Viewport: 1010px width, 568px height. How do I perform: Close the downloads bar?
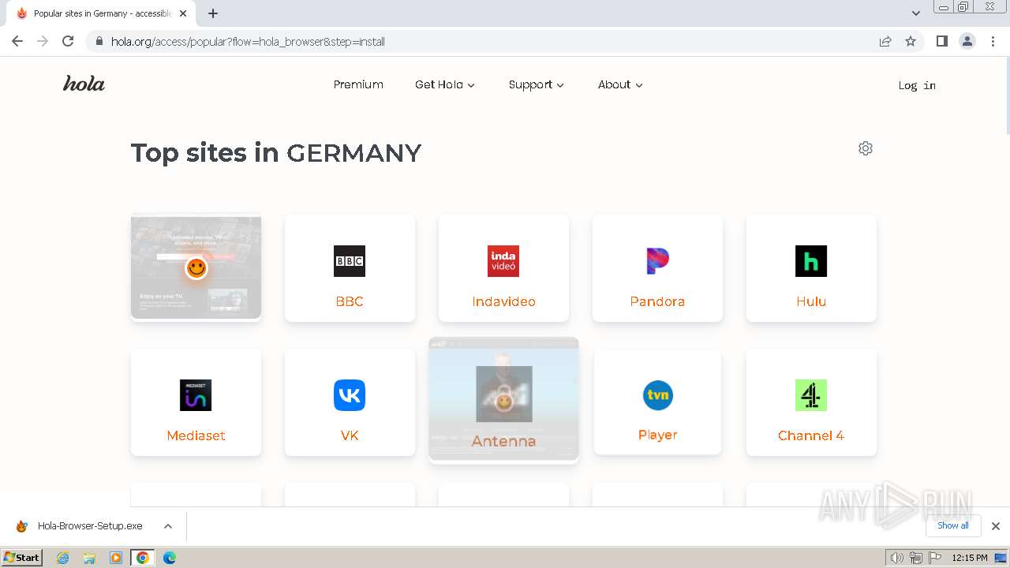[x=995, y=526]
